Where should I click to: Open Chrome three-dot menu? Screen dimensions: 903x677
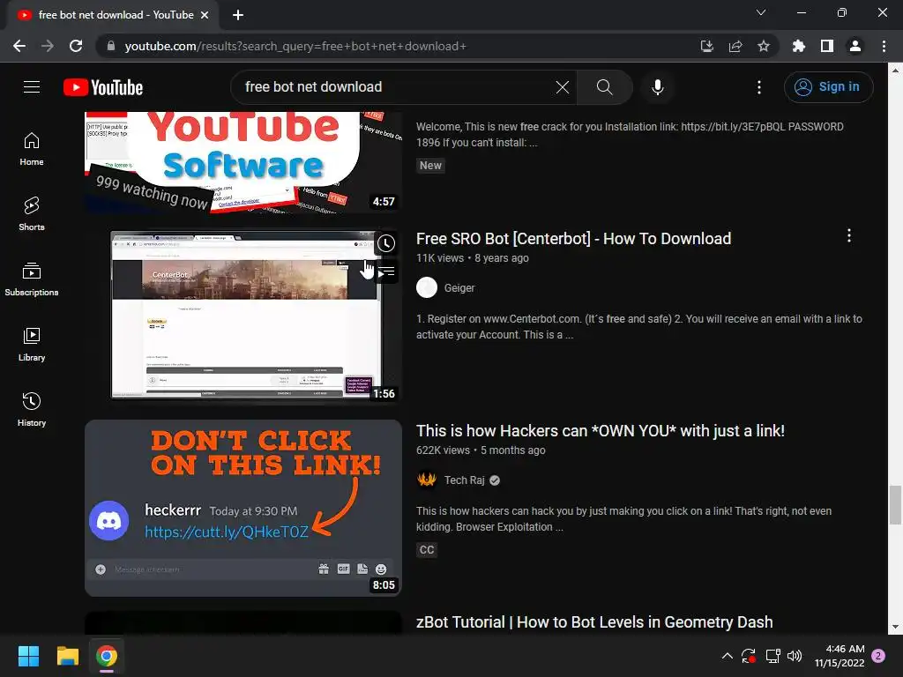click(x=884, y=46)
